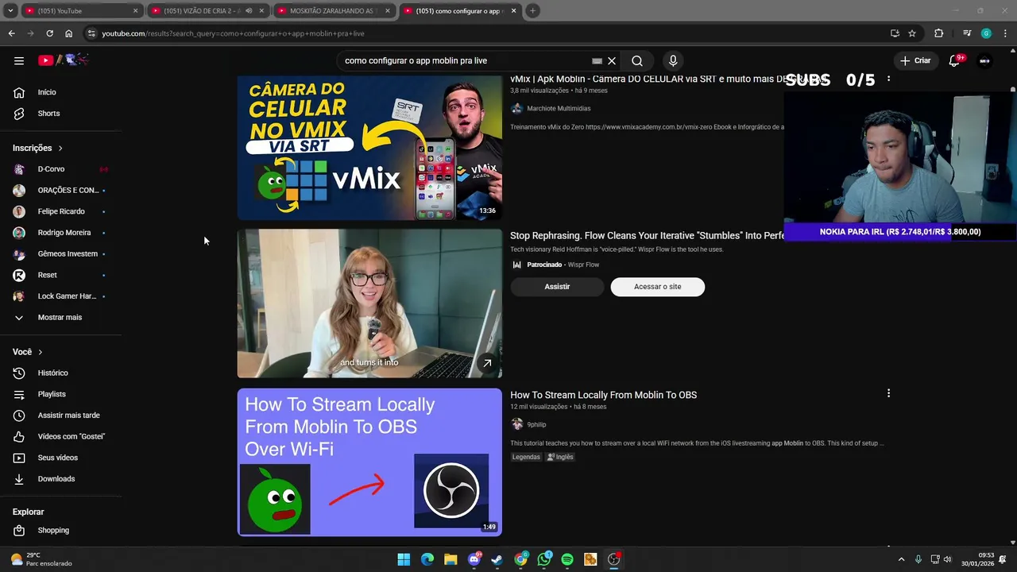Open browser extensions puzzle icon
This screenshot has height=572, width=1017.
[938, 33]
